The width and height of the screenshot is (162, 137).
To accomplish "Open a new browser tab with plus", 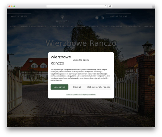I will [x=154, y=7].
